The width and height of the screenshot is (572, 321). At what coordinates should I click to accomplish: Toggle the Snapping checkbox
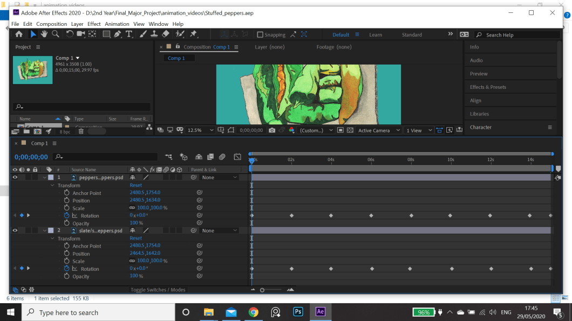[260, 34]
